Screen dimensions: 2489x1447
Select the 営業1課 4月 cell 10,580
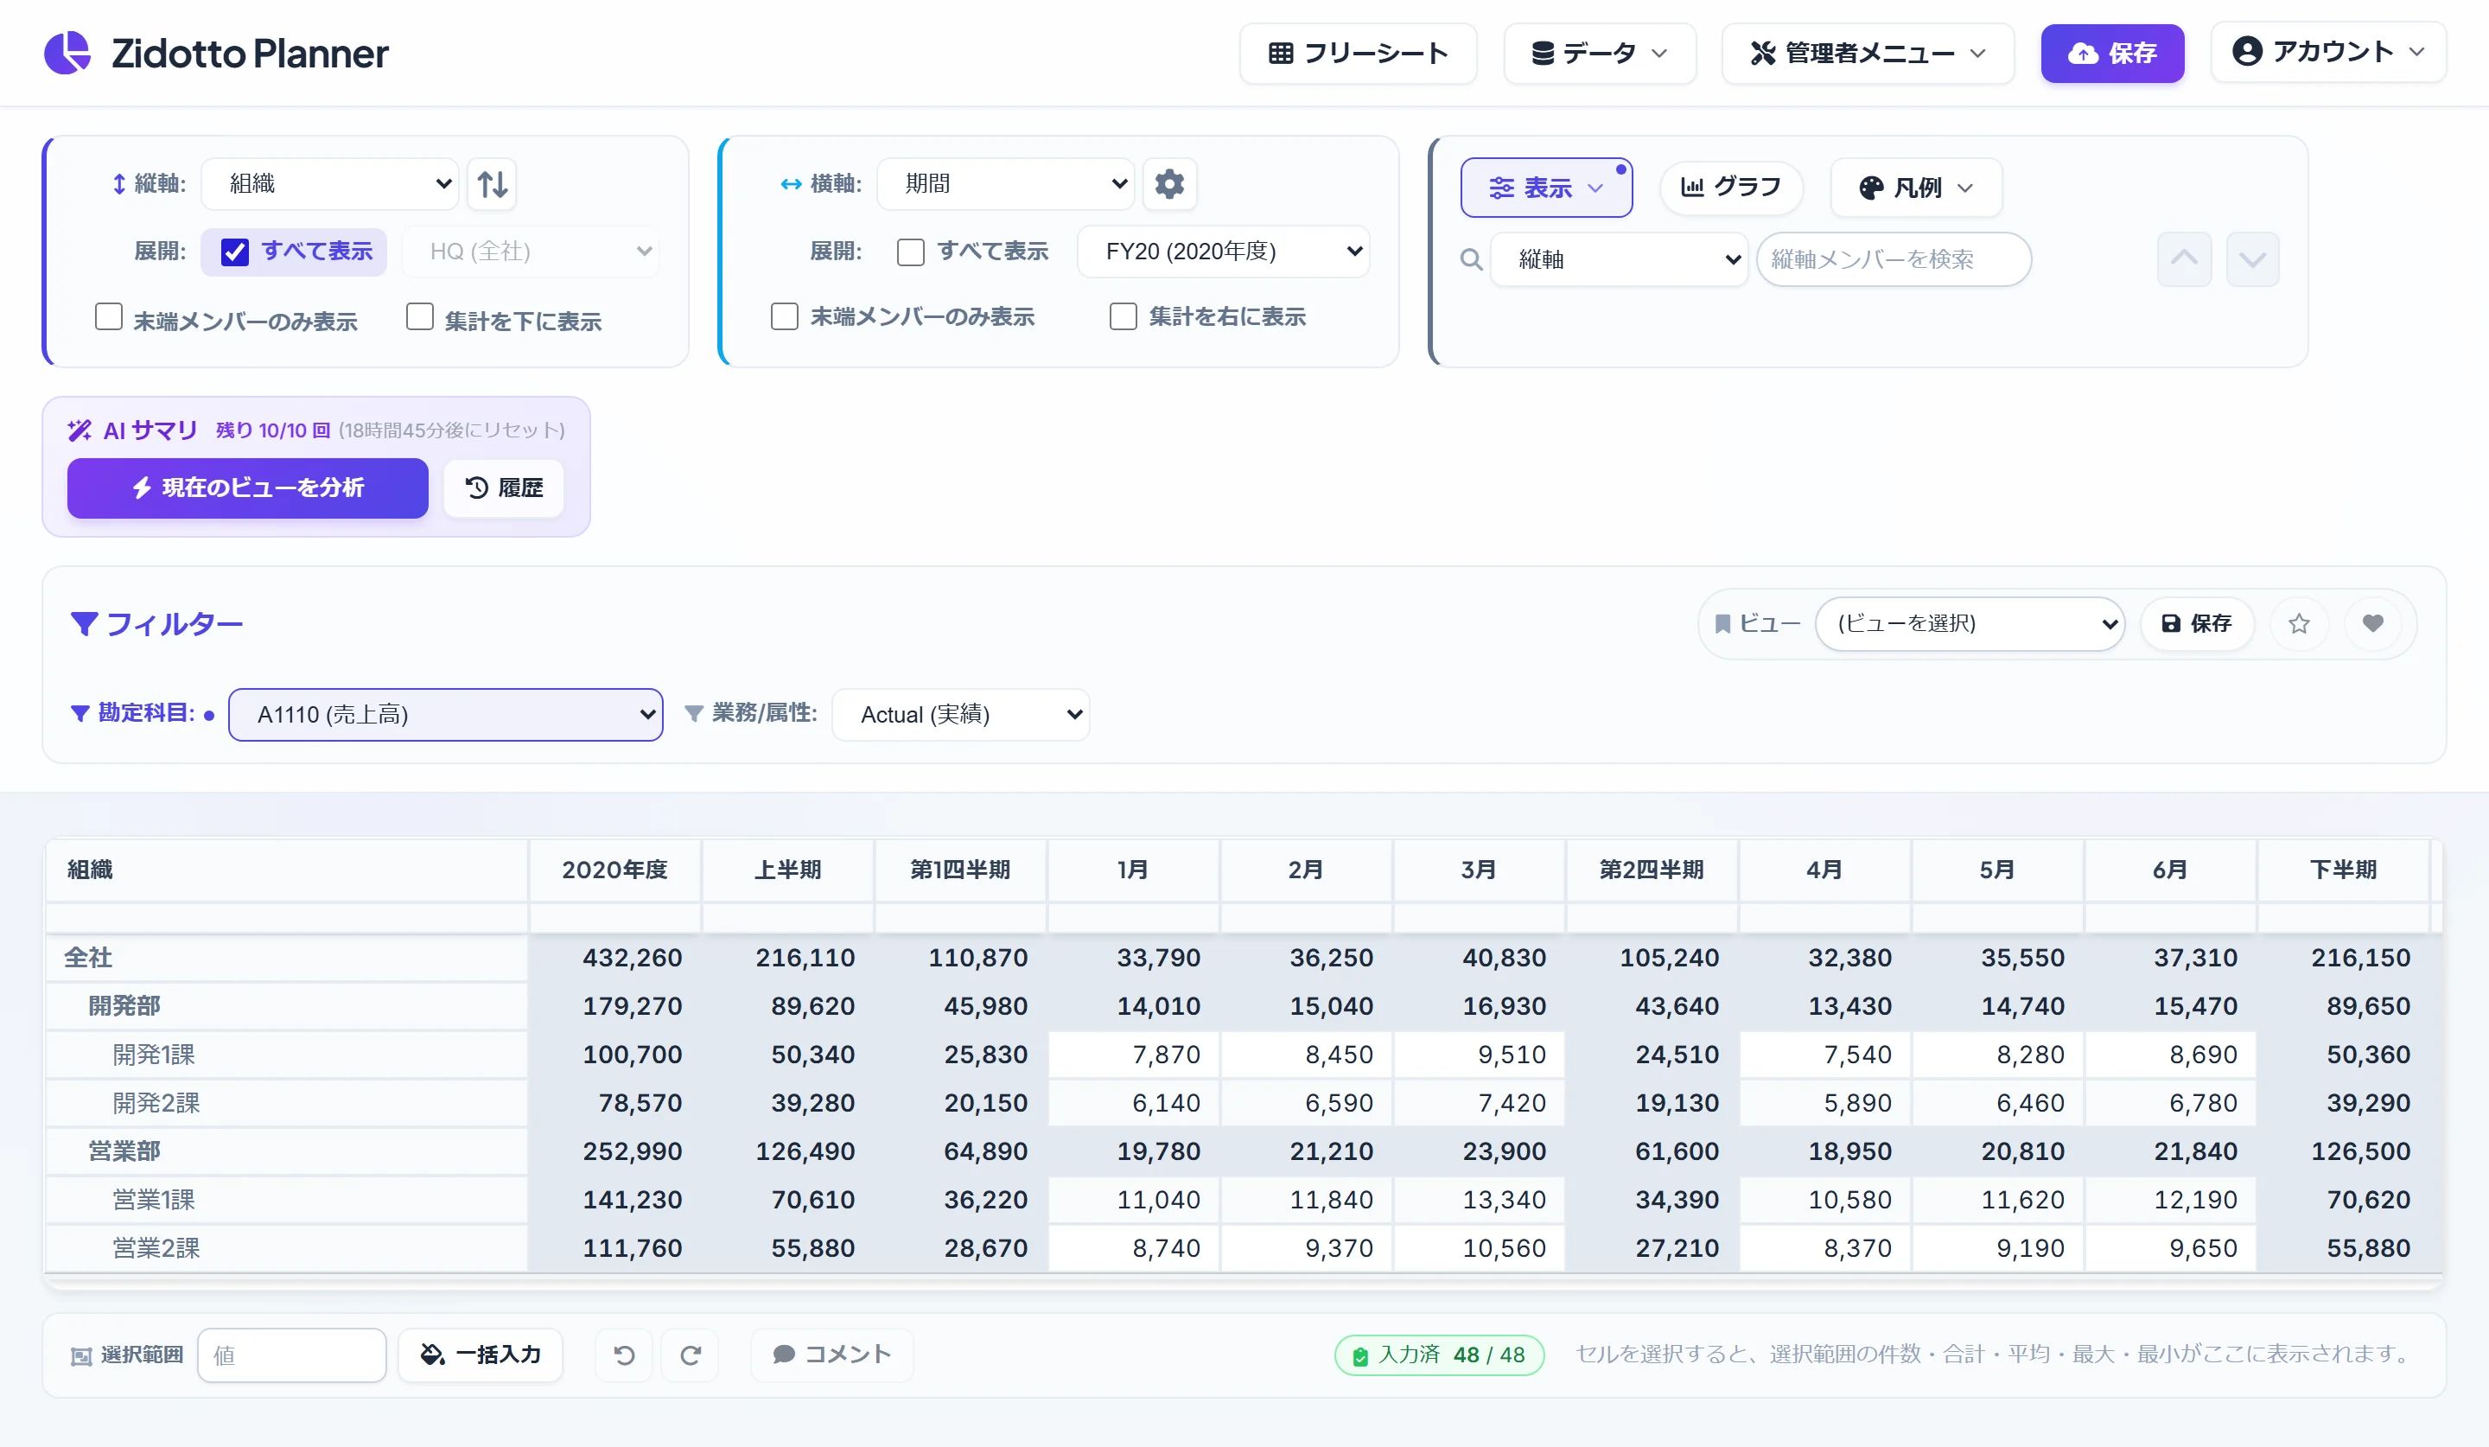(x=1824, y=1199)
